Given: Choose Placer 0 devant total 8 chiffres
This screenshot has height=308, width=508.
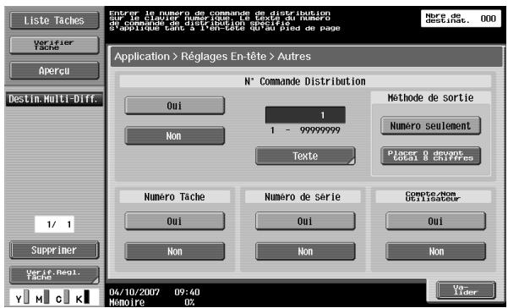Looking at the screenshot, I should coord(430,156).
